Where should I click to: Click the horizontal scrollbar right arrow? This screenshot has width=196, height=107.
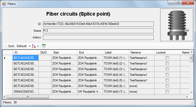[x=187, y=97]
